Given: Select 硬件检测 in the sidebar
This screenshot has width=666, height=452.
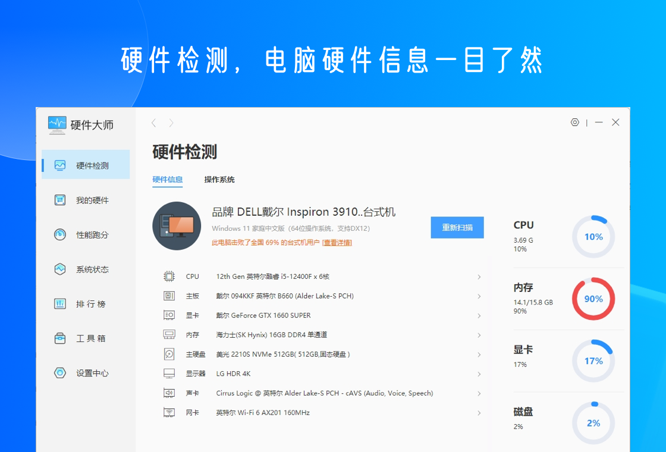Looking at the screenshot, I should tap(86, 164).
